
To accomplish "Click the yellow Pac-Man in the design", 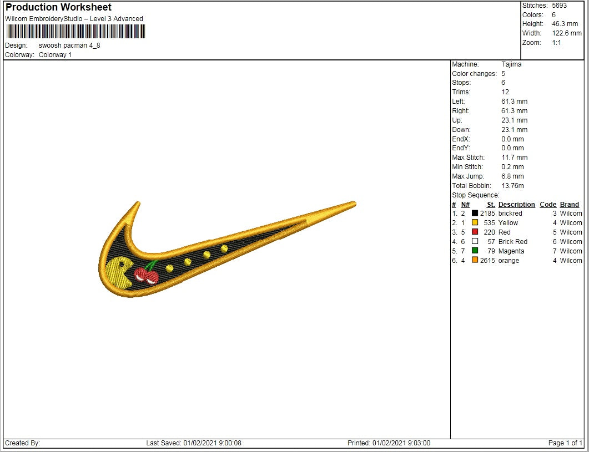I will (x=120, y=272).
